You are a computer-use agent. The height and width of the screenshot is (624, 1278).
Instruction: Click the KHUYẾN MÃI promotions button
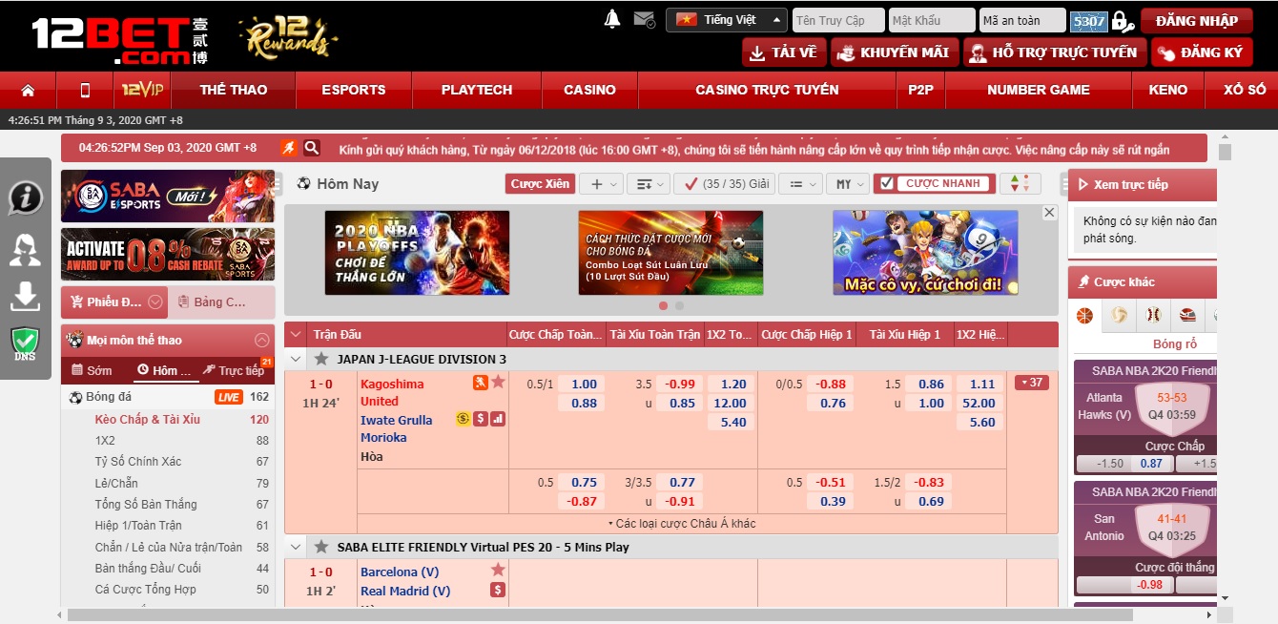(894, 52)
